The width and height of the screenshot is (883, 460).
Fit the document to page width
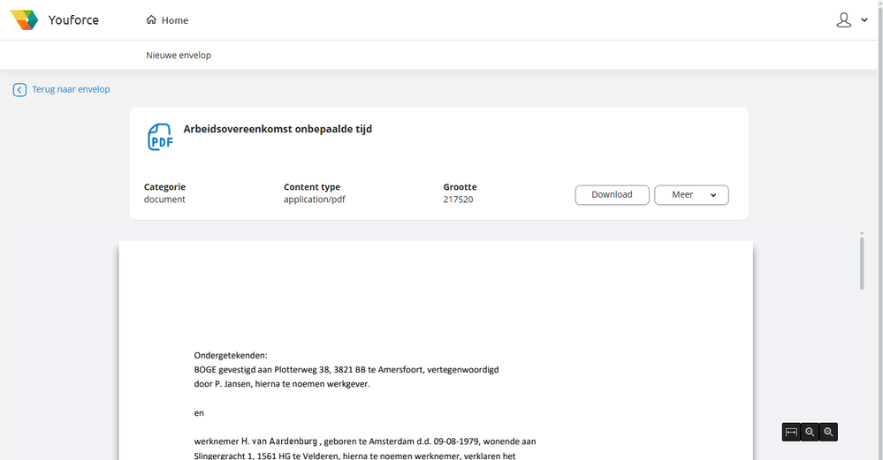pyautogui.click(x=791, y=432)
